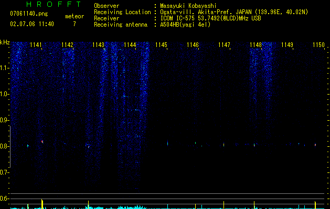Click the 1146 time marker
This screenshot has height=209, width=330.
pyautogui.click(x=193, y=45)
